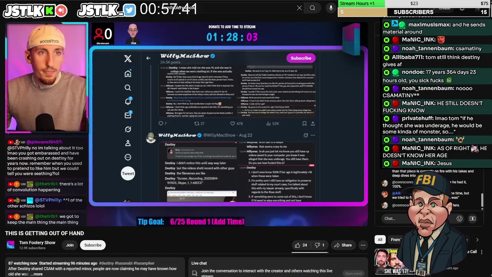Click the reply icon with 7 replies
Screen dimensions: 492x277
click(161, 123)
